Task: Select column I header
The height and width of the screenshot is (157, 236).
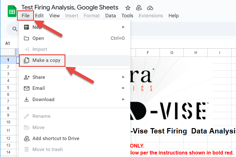Action: click(x=219, y=52)
